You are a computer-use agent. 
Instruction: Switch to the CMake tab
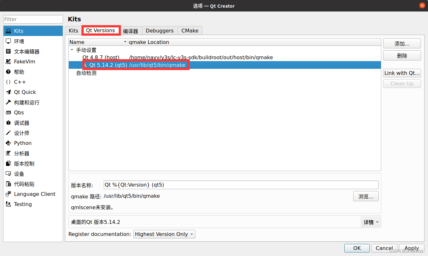click(190, 31)
